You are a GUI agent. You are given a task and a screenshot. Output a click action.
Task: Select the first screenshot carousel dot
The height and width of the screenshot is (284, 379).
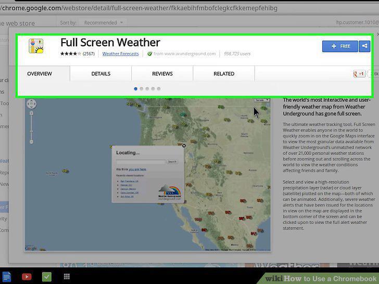pyautogui.click(x=135, y=89)
